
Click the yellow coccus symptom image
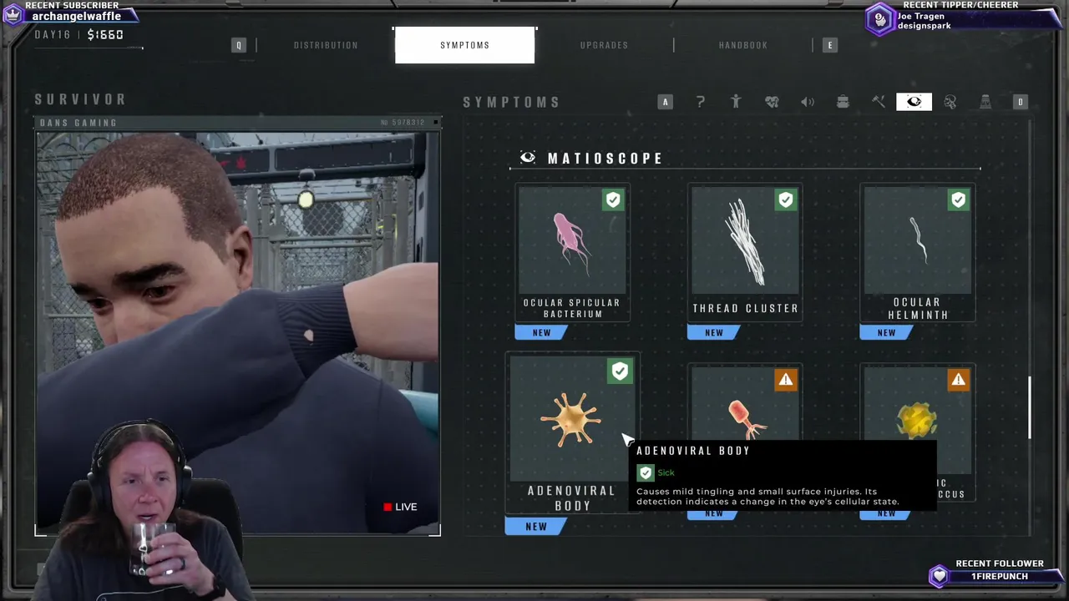[x=917, y=419]
